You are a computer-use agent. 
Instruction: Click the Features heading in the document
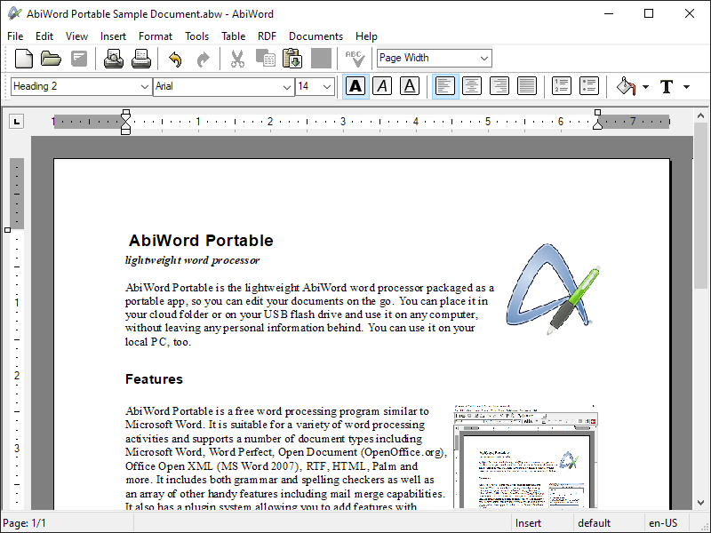pos(154,379)
